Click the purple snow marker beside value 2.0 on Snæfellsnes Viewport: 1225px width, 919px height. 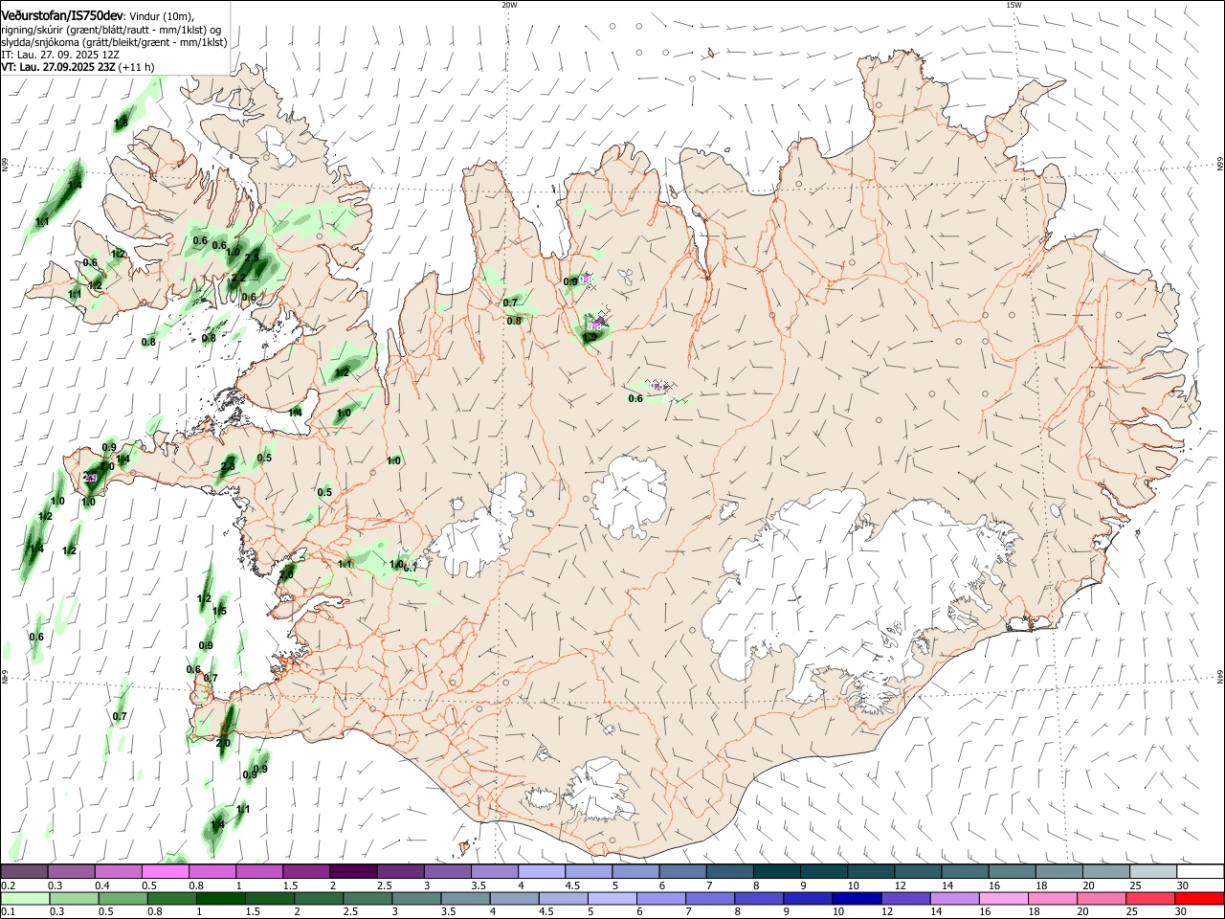pyautogui.click(x=91, y=477)
